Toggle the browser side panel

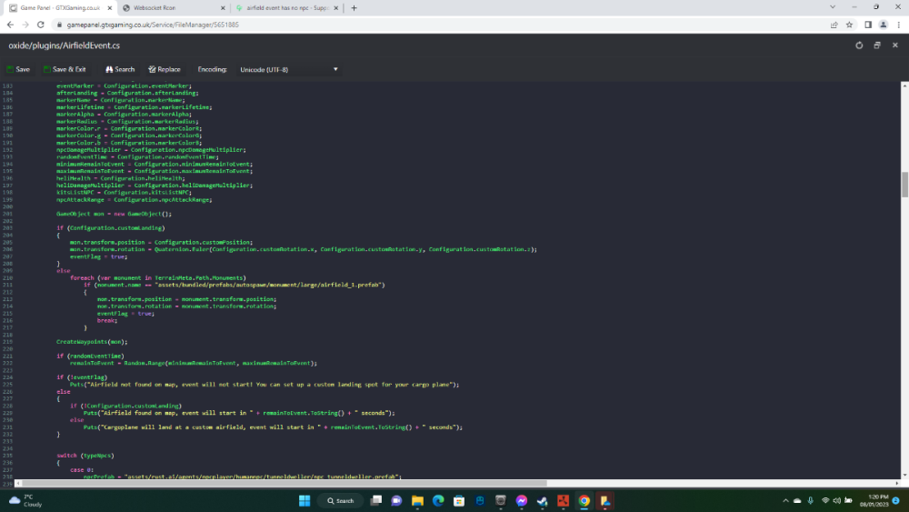pyautogui.click(x=868, y=25)
